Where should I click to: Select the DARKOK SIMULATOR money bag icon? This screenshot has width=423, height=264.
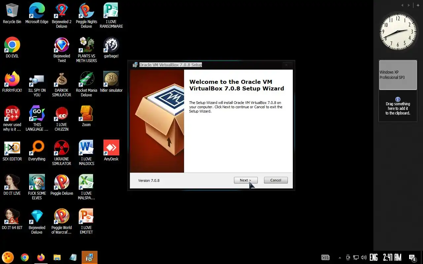tap(61, 84)
